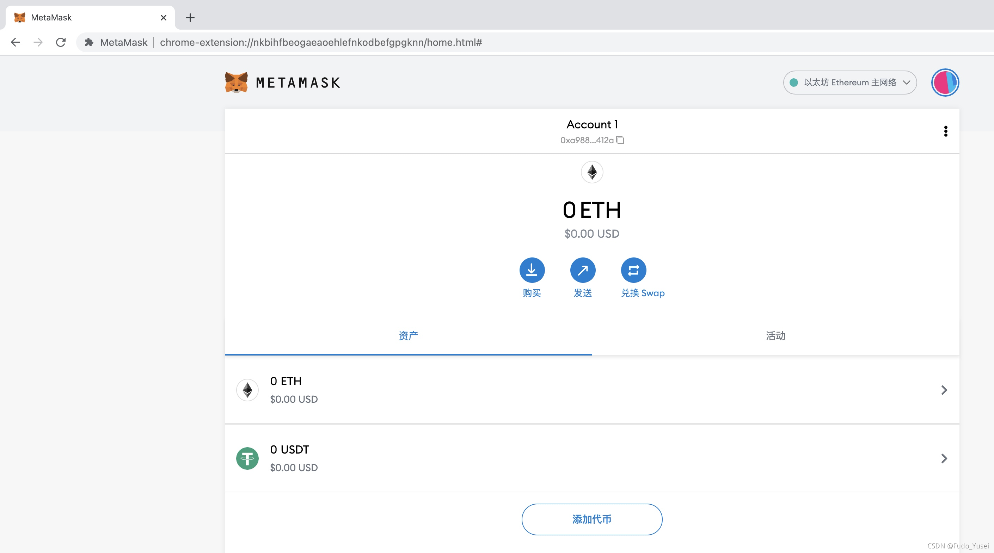The height and width of the screenshot is (553, 994).
Task: Click $0.00 USD in the ETH asset row
Action: [x=294, y=399]
